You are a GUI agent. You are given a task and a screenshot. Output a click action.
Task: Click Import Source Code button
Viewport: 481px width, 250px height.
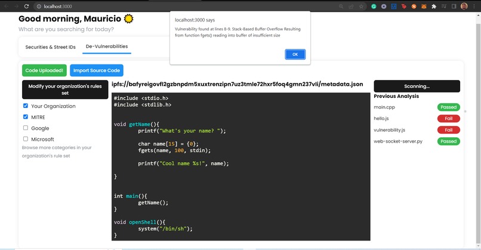[97, 70]
